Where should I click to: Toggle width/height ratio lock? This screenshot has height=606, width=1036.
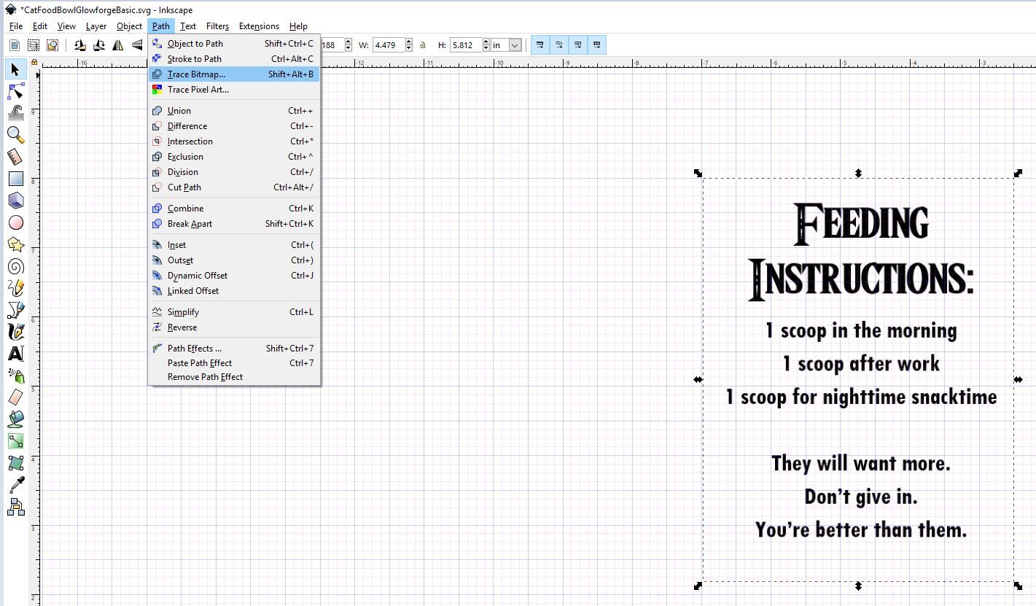(x=423, y=45)
